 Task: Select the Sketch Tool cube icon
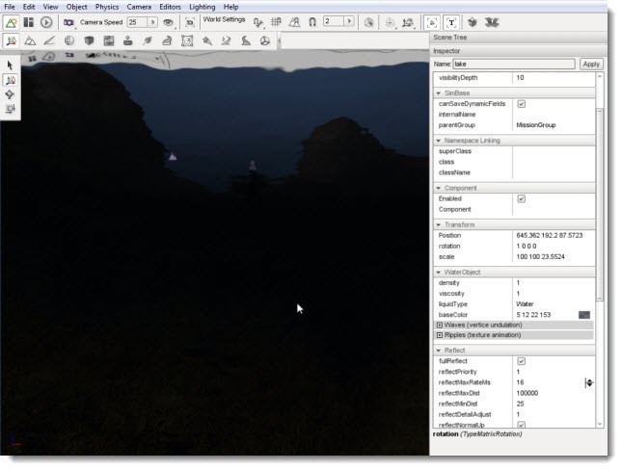click(89, 40)
